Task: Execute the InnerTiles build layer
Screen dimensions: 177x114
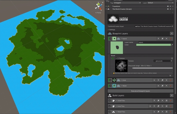Action: [162, 106]
